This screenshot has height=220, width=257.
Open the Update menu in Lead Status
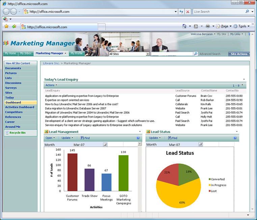click(x=154, y=138)
